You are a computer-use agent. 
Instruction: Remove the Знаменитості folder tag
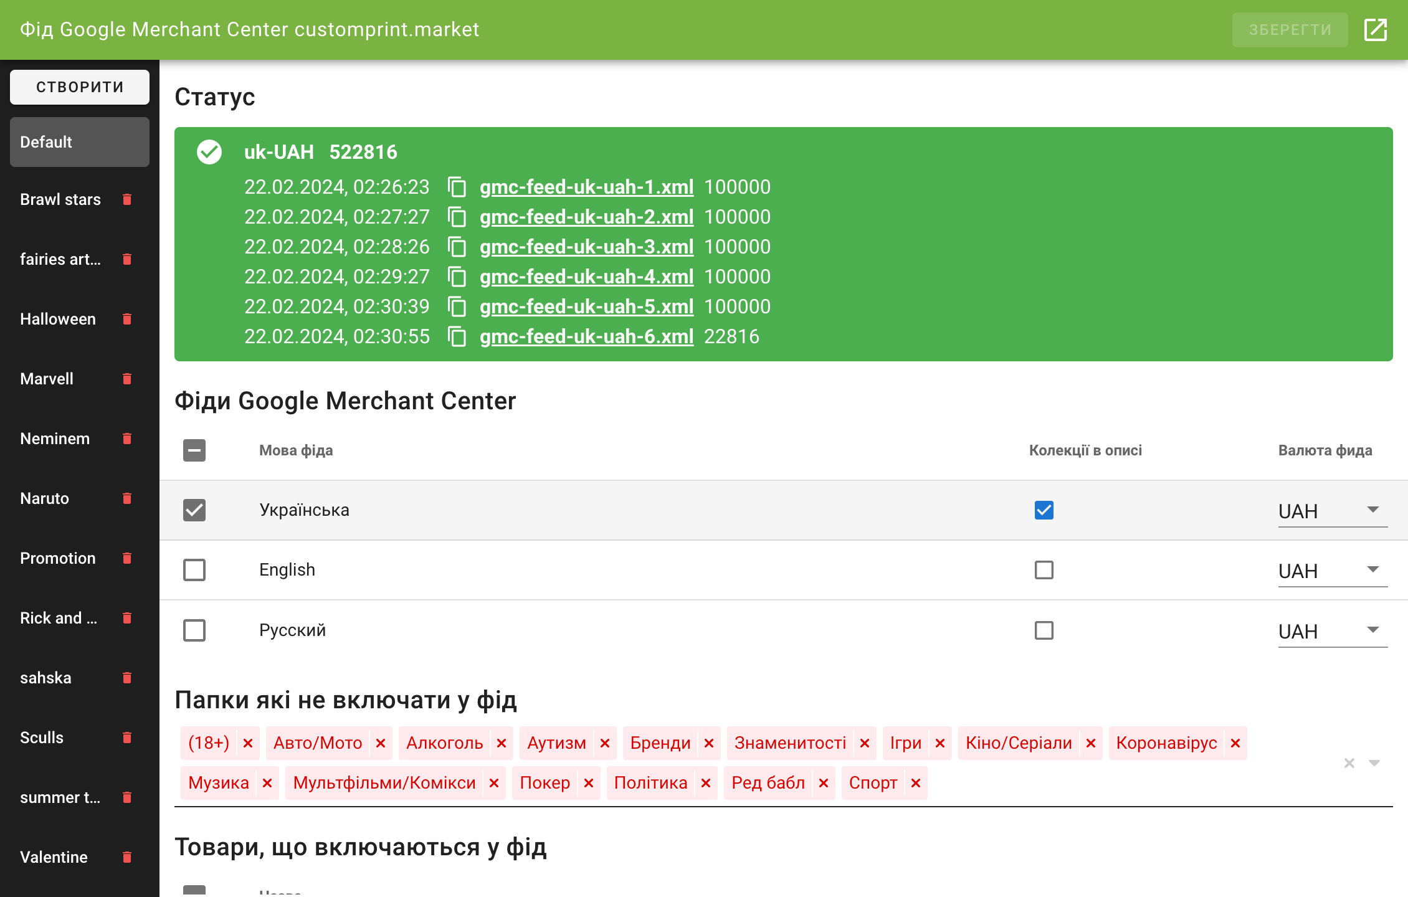[x=865, y=743]
